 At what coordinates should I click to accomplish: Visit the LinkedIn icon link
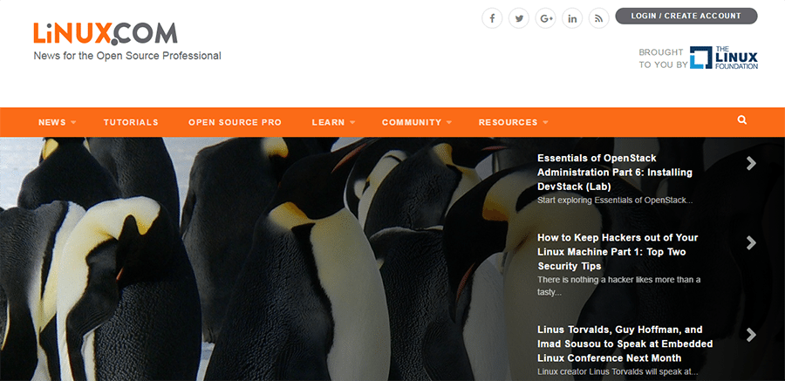(x=572, y=17)
